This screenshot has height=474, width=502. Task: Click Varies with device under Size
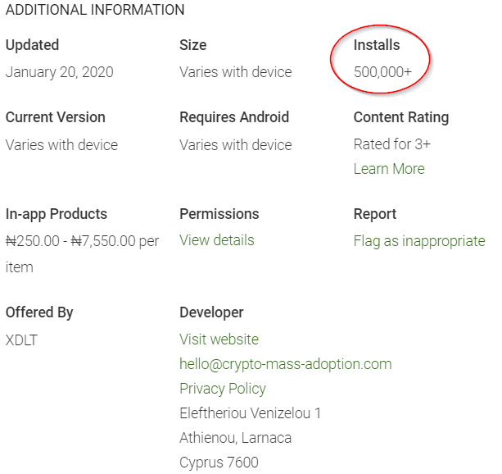[x=236, y=72]
